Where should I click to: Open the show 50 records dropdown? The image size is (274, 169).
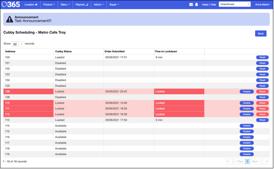[18, 44]
